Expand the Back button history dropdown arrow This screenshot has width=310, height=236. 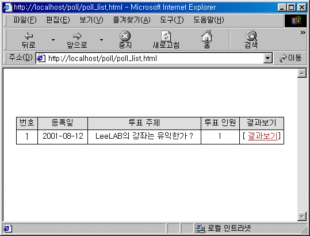(53, 40)
